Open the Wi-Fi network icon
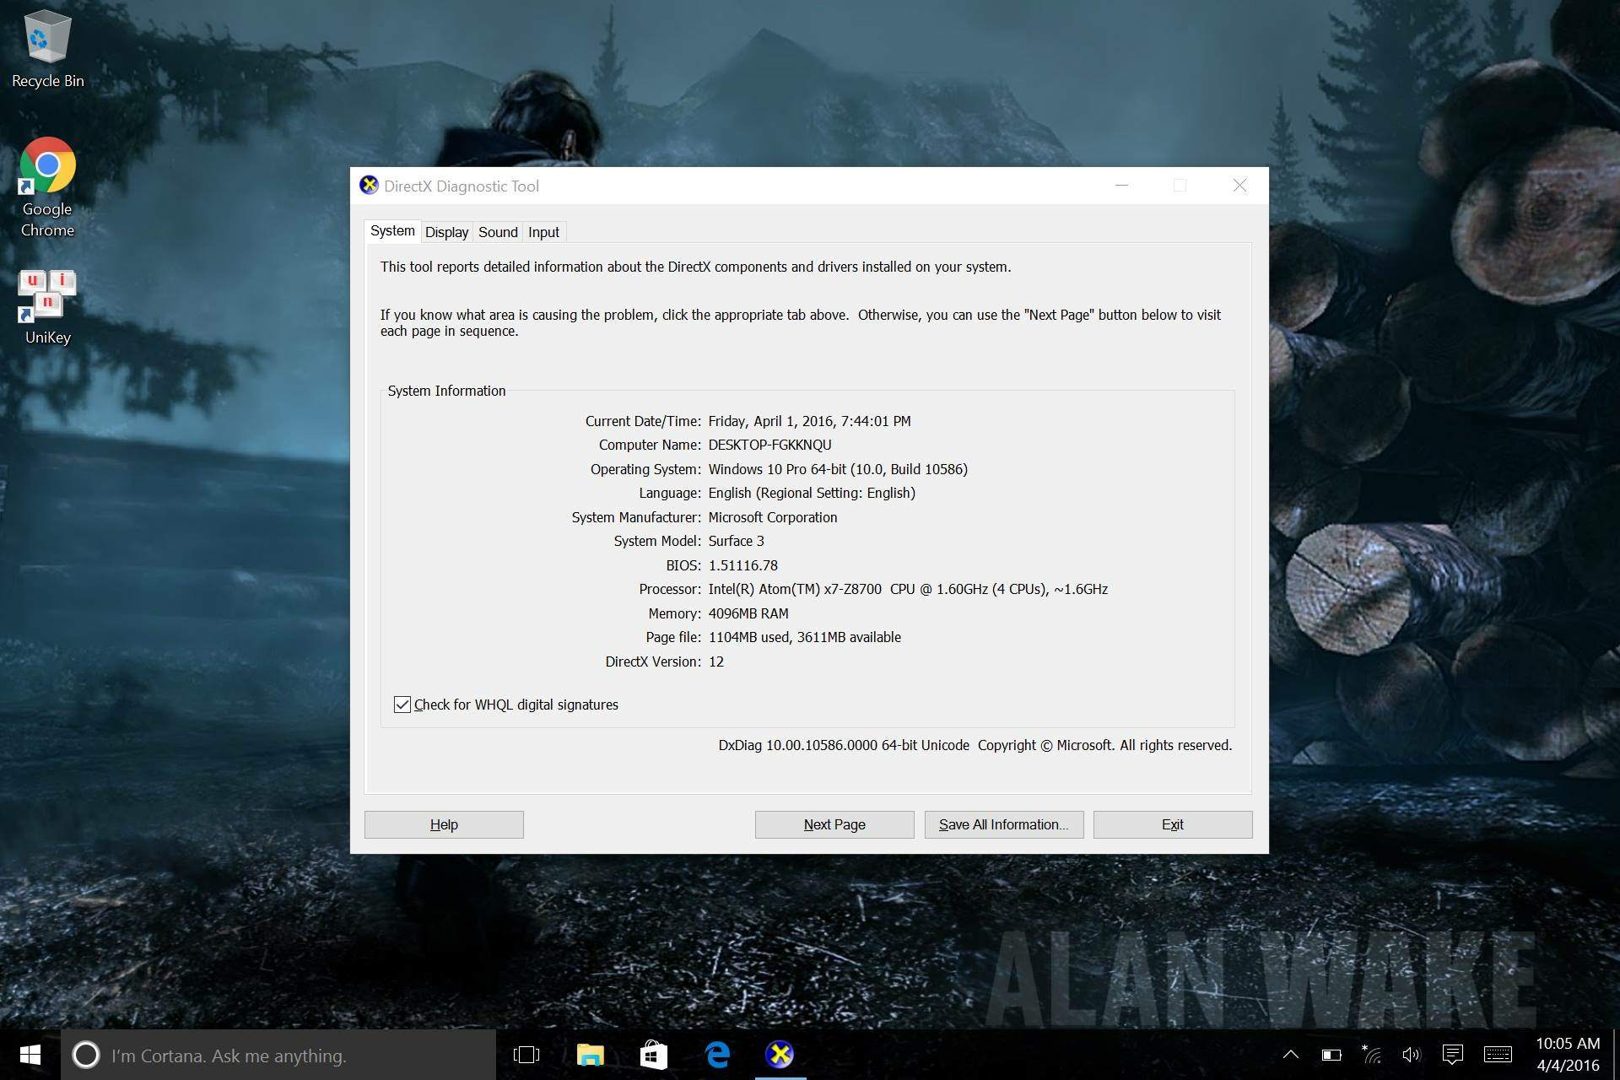 pos(1372,1055)
